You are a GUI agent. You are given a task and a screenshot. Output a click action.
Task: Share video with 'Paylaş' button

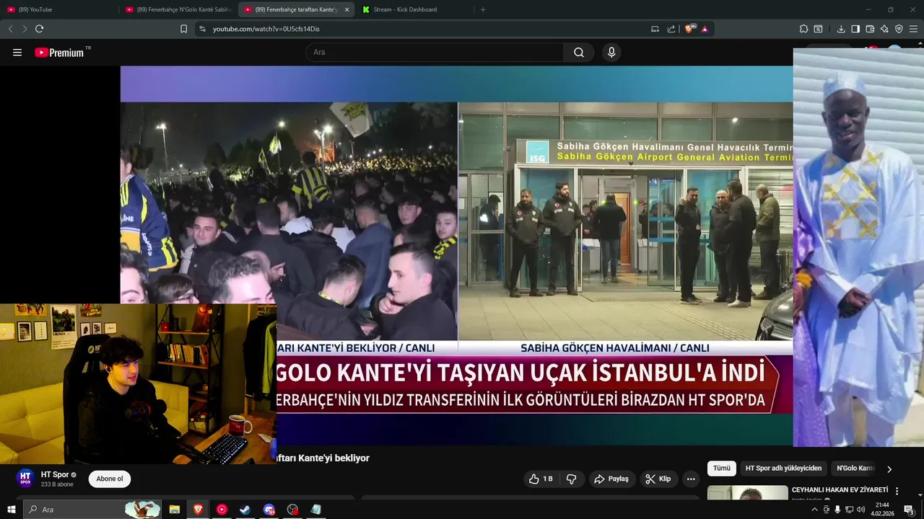(611, 479)
